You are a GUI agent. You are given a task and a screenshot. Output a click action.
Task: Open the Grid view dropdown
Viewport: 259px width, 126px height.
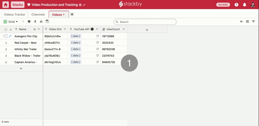[x=10, y=22]
